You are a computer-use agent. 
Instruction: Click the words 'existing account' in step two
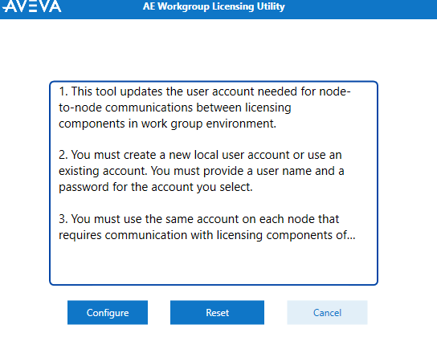pos(103,171)
